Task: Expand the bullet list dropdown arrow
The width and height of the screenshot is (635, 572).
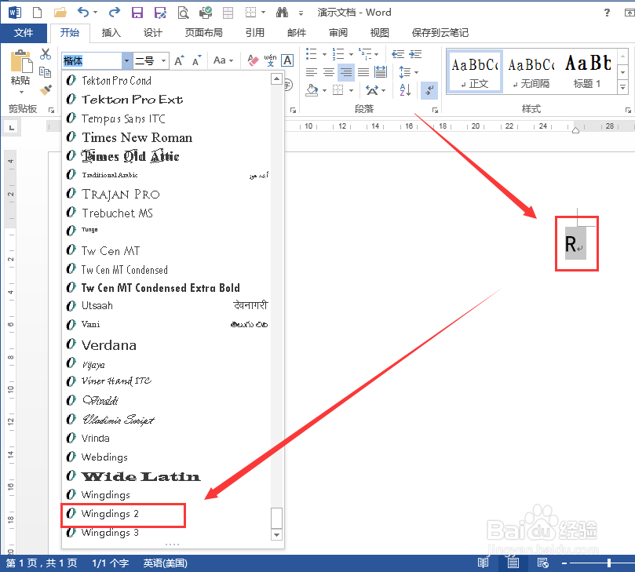Action: (324, 54)
